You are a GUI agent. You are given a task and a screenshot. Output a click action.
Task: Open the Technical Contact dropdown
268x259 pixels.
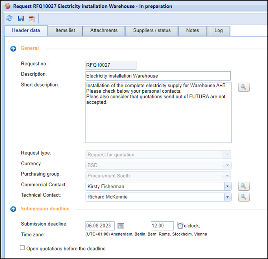pyautogui.click(x=228, y=197)
